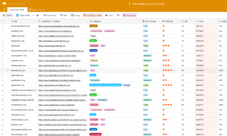This screenshot has height=136, width=227.
Task: Click the fifth empty star for iheartfaces.com
Action: (x=173, y=70)
